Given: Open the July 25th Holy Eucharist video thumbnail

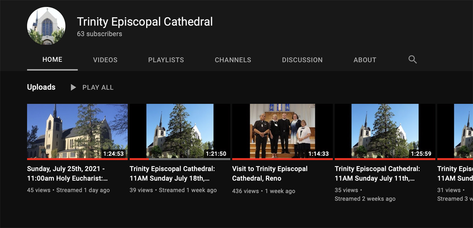Looking at the screenshot, I should [77, 131].
